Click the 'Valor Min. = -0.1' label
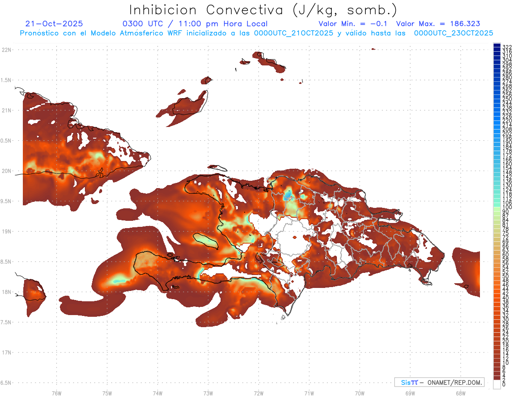 pyautogui.click(x=353, y=24)
